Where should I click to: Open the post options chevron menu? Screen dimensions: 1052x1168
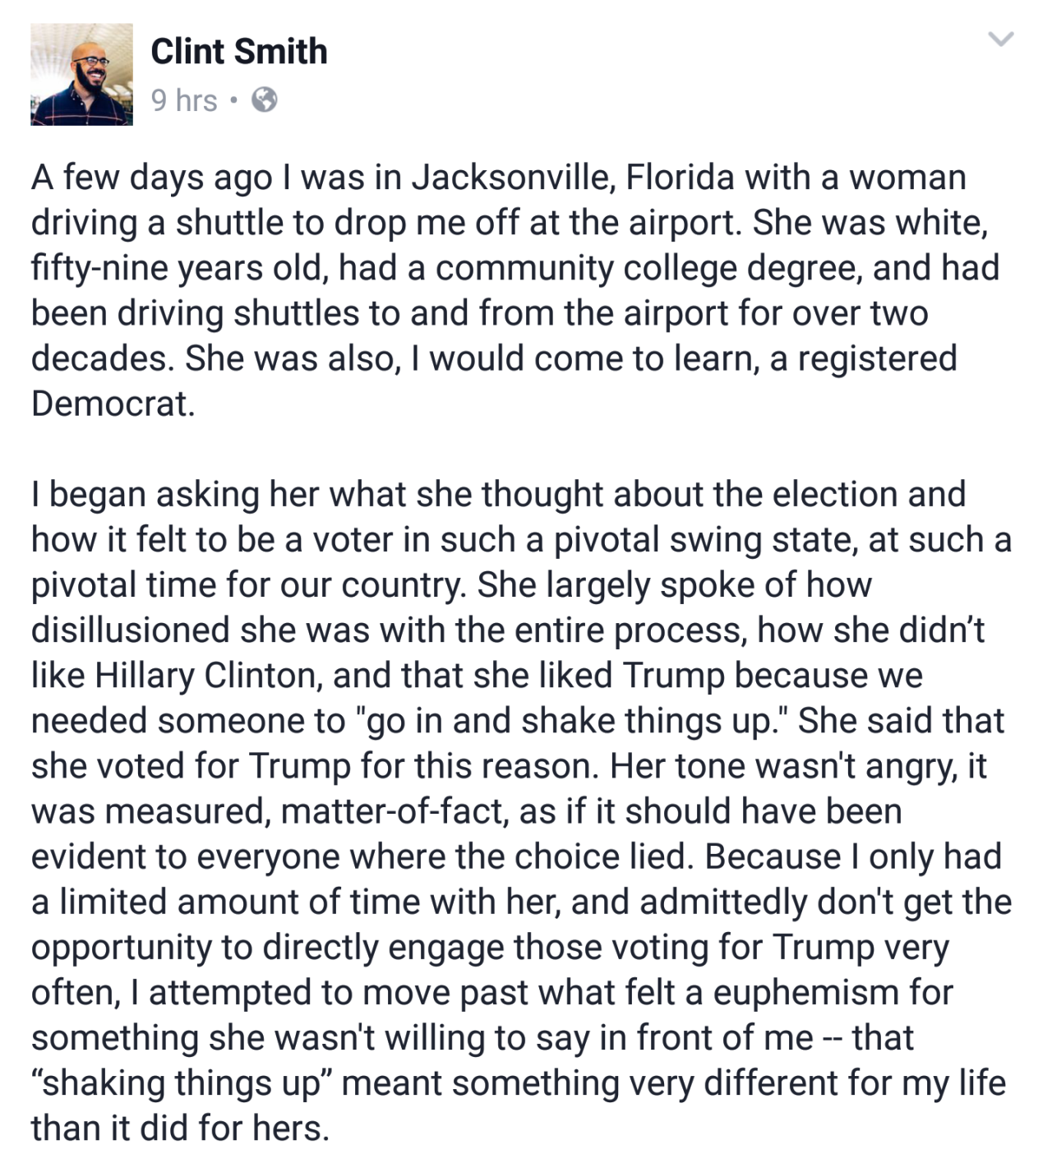(x=1000, y=39)
